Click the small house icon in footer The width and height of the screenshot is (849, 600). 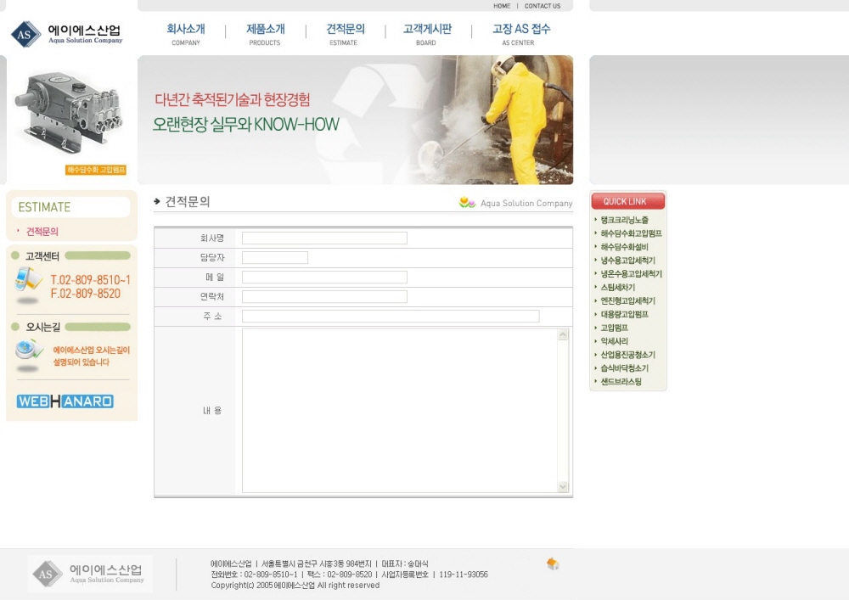[553, 564]
